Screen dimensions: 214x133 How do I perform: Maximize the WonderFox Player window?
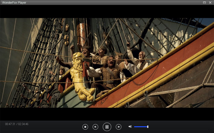point(204,2)
